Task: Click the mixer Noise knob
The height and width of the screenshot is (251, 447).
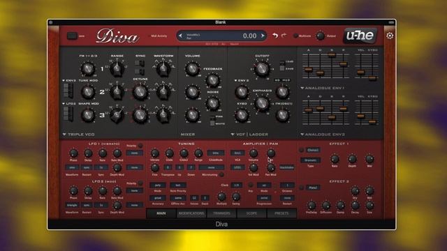Action: [x=212, y=104]
